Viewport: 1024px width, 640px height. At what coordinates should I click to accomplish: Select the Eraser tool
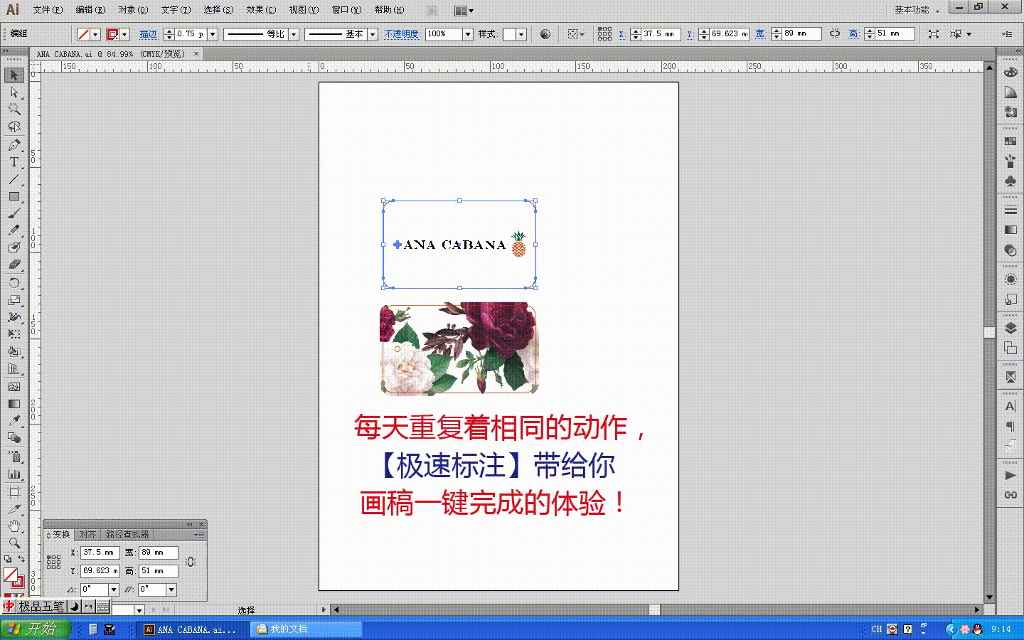tap(14, 265)
